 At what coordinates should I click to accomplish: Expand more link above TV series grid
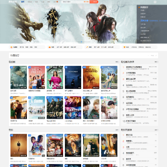coord(117,62)
